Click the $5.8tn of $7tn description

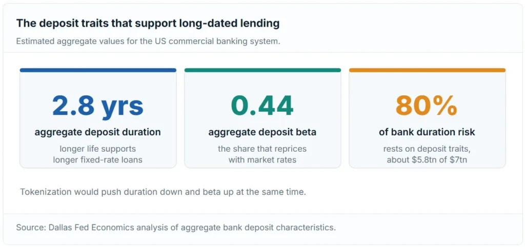[427, 160]
